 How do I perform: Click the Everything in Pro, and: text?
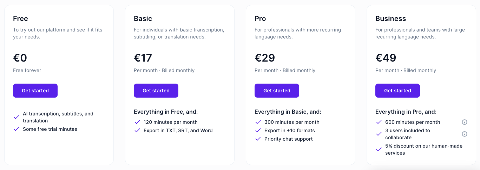tap(406, 112)
